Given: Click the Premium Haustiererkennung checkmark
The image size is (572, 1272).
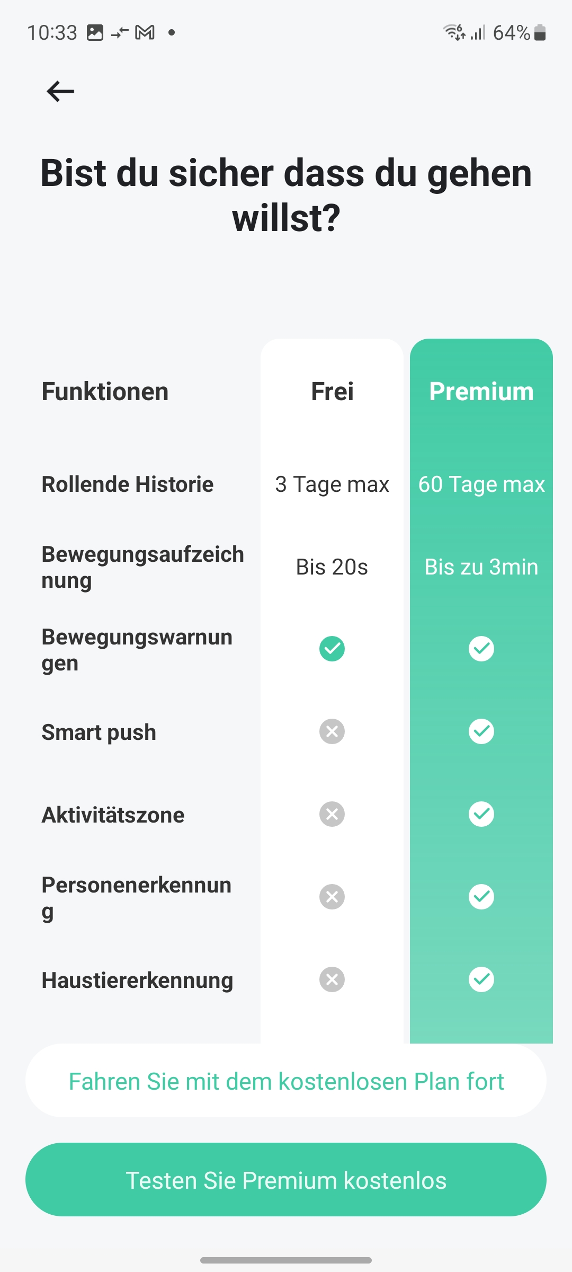Looking at the screenshot, I should [x=481, y=979].
